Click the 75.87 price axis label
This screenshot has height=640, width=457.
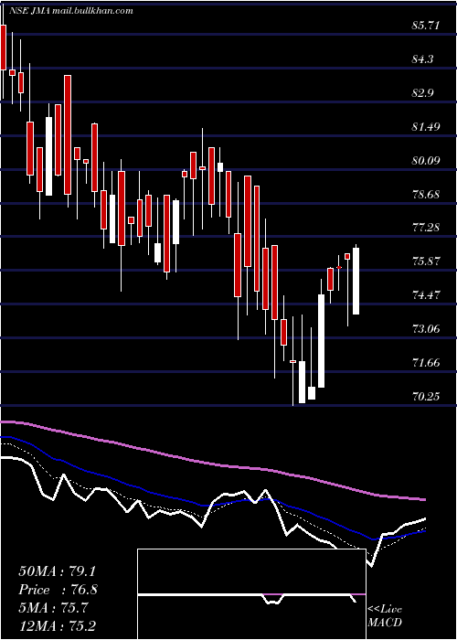(426, 261)
